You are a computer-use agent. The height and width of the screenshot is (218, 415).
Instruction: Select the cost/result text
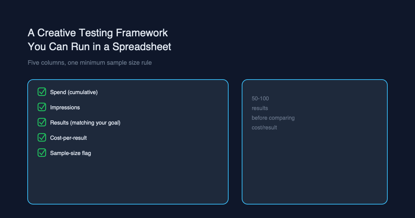(x=264, y=128)
